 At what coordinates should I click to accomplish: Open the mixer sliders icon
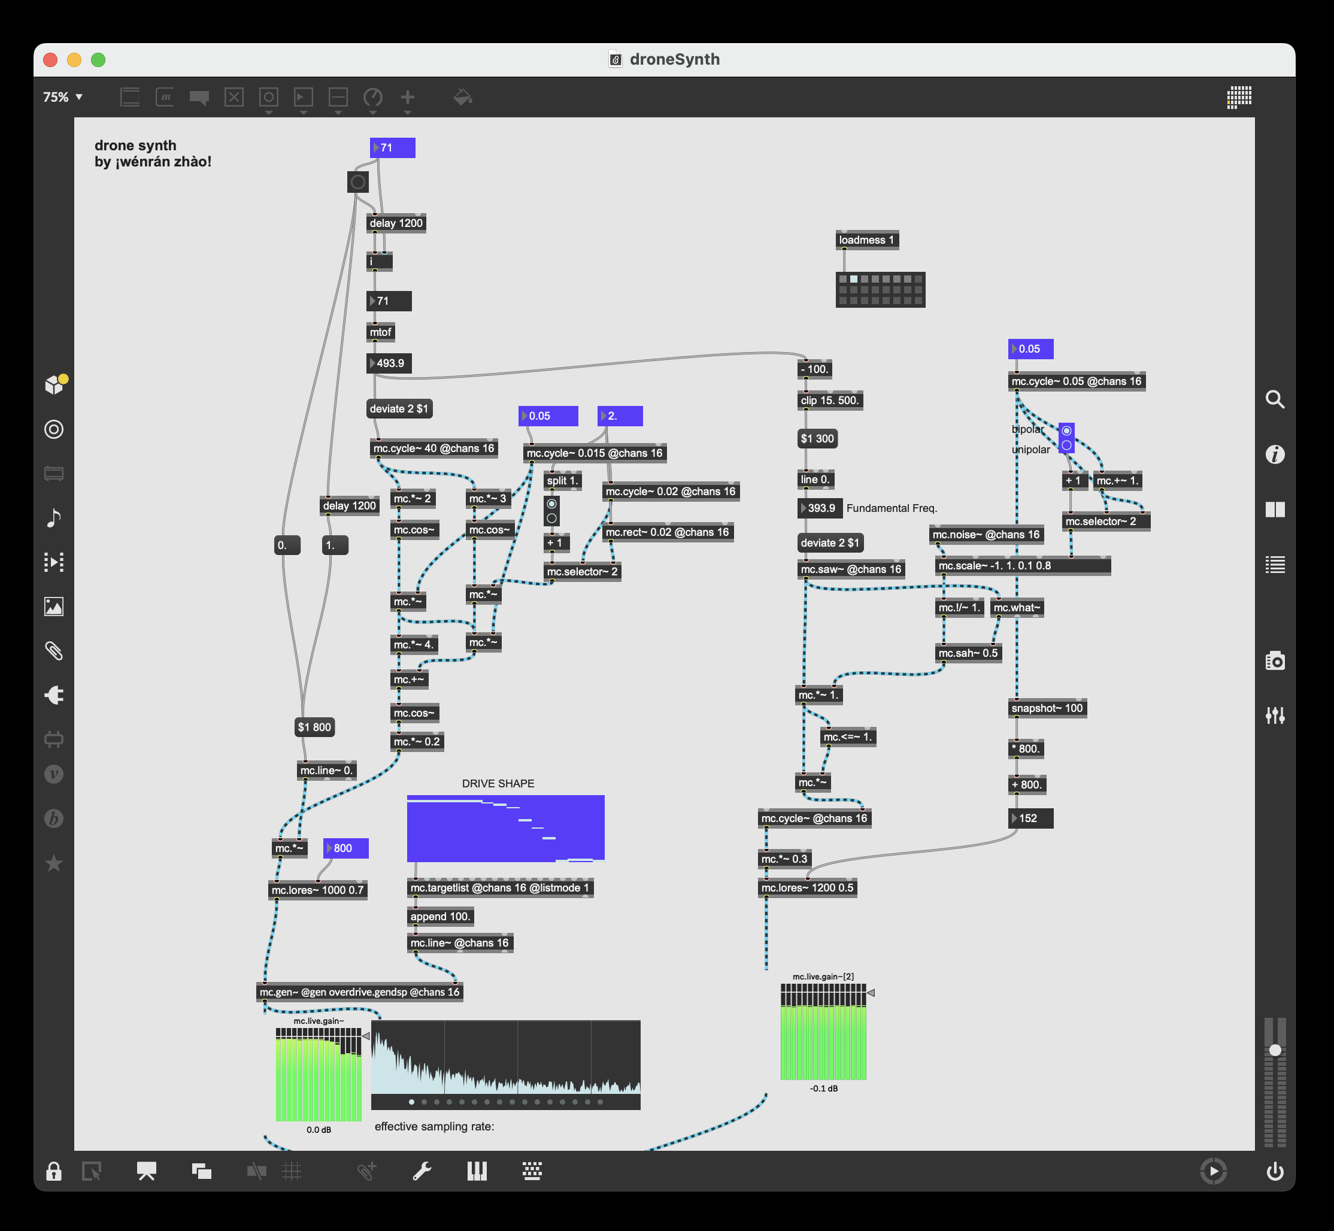pyautogui.click(x=1275, y=715)
